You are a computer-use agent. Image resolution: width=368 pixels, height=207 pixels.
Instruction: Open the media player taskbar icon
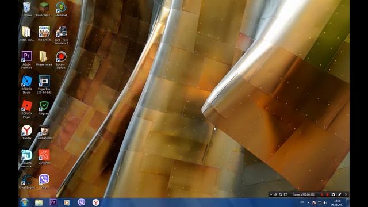[x=67, y=202]
